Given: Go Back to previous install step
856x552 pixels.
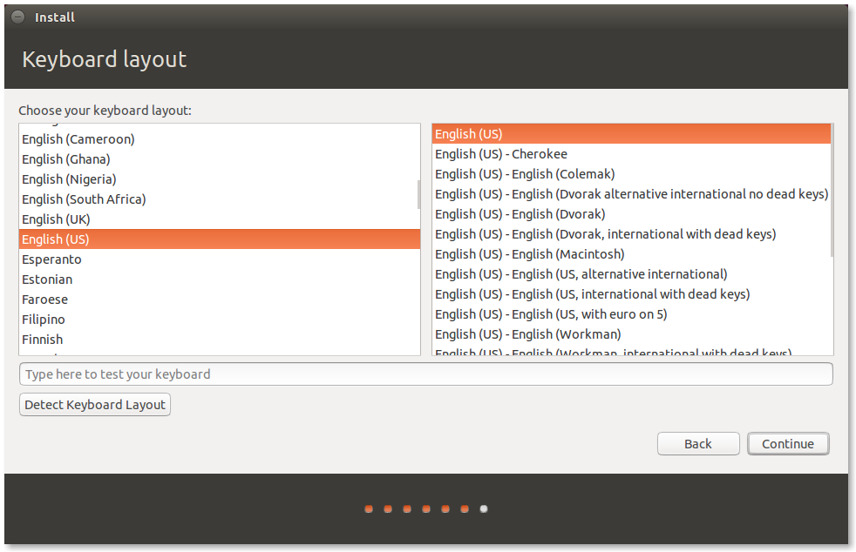Looking at the screenshot, I should (x=698, y=444).
